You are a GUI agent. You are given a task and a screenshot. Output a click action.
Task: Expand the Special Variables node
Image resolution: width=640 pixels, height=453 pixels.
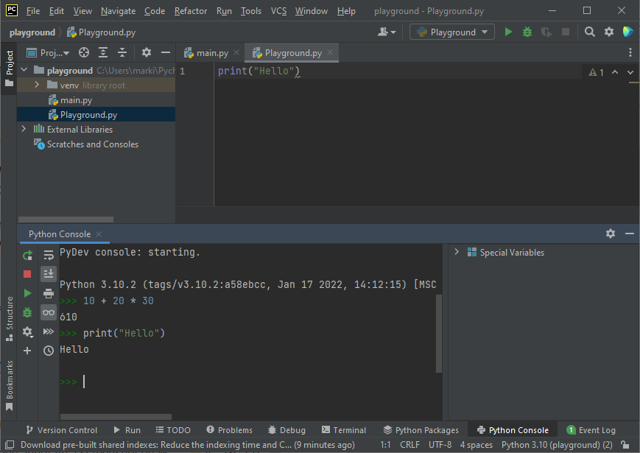[x=457, y=252]
